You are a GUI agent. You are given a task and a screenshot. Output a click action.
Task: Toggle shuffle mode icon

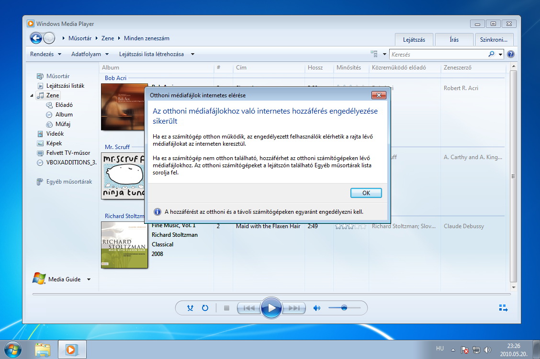(x=190, y=308)
